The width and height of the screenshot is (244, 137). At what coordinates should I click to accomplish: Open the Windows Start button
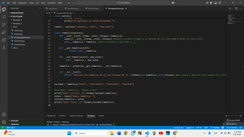coord(69,133)
